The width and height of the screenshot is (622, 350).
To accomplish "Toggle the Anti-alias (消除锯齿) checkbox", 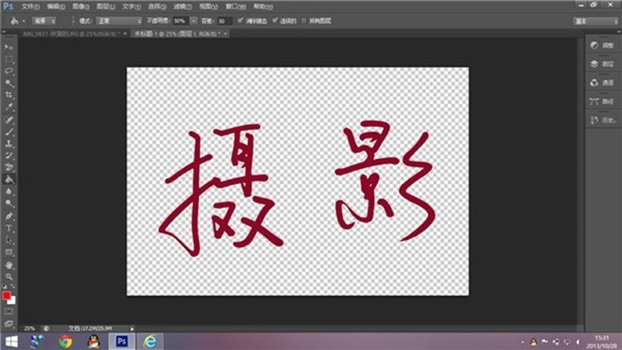I will pyautogui.click(x=241, y=19).
